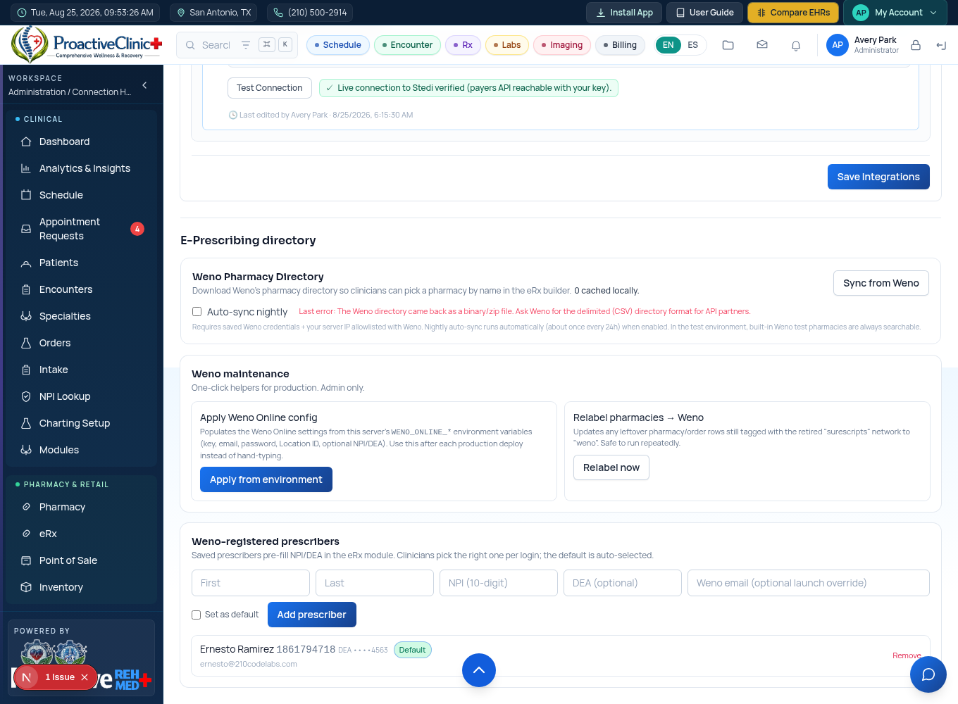Click the lock screen icon

[916, 45]
